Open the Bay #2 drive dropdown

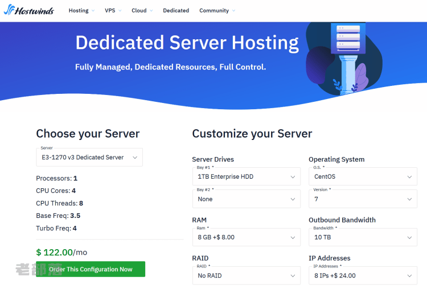247,199
